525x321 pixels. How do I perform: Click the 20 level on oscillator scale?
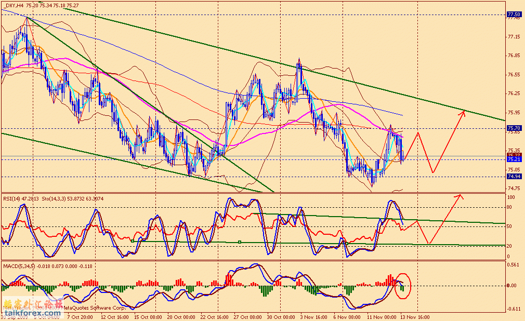[x=509, y=246]
